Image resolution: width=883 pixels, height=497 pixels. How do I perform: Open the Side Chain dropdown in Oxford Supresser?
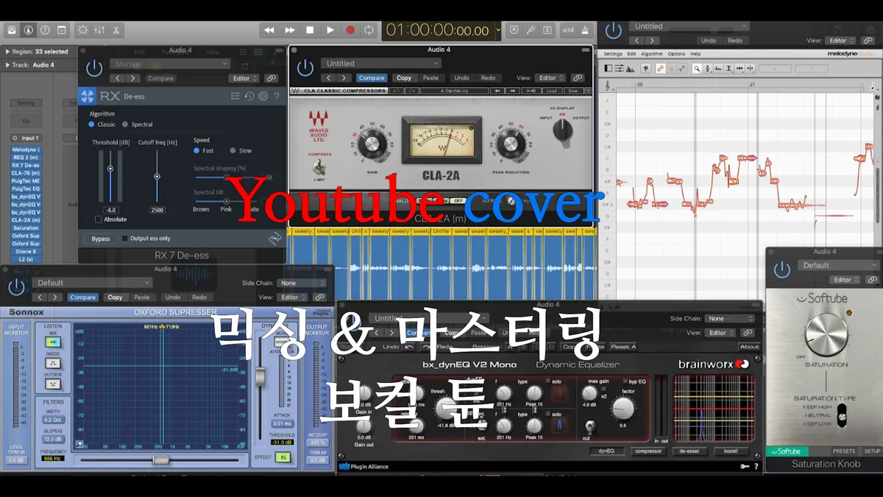pos(302,283)
